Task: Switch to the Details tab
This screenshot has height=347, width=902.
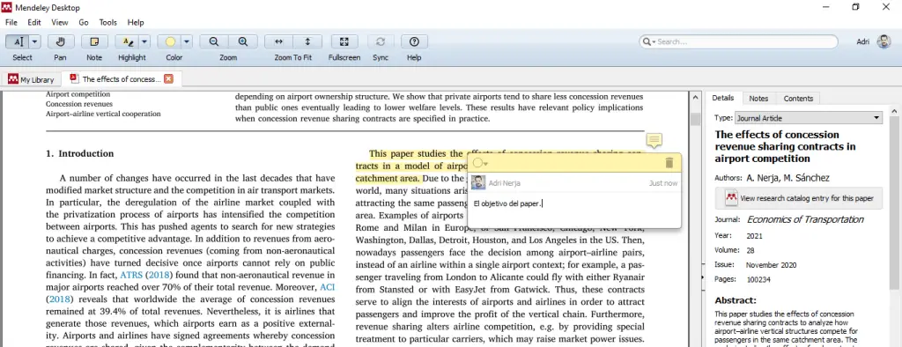Action: pyautogui.click(x=723, y=98)
